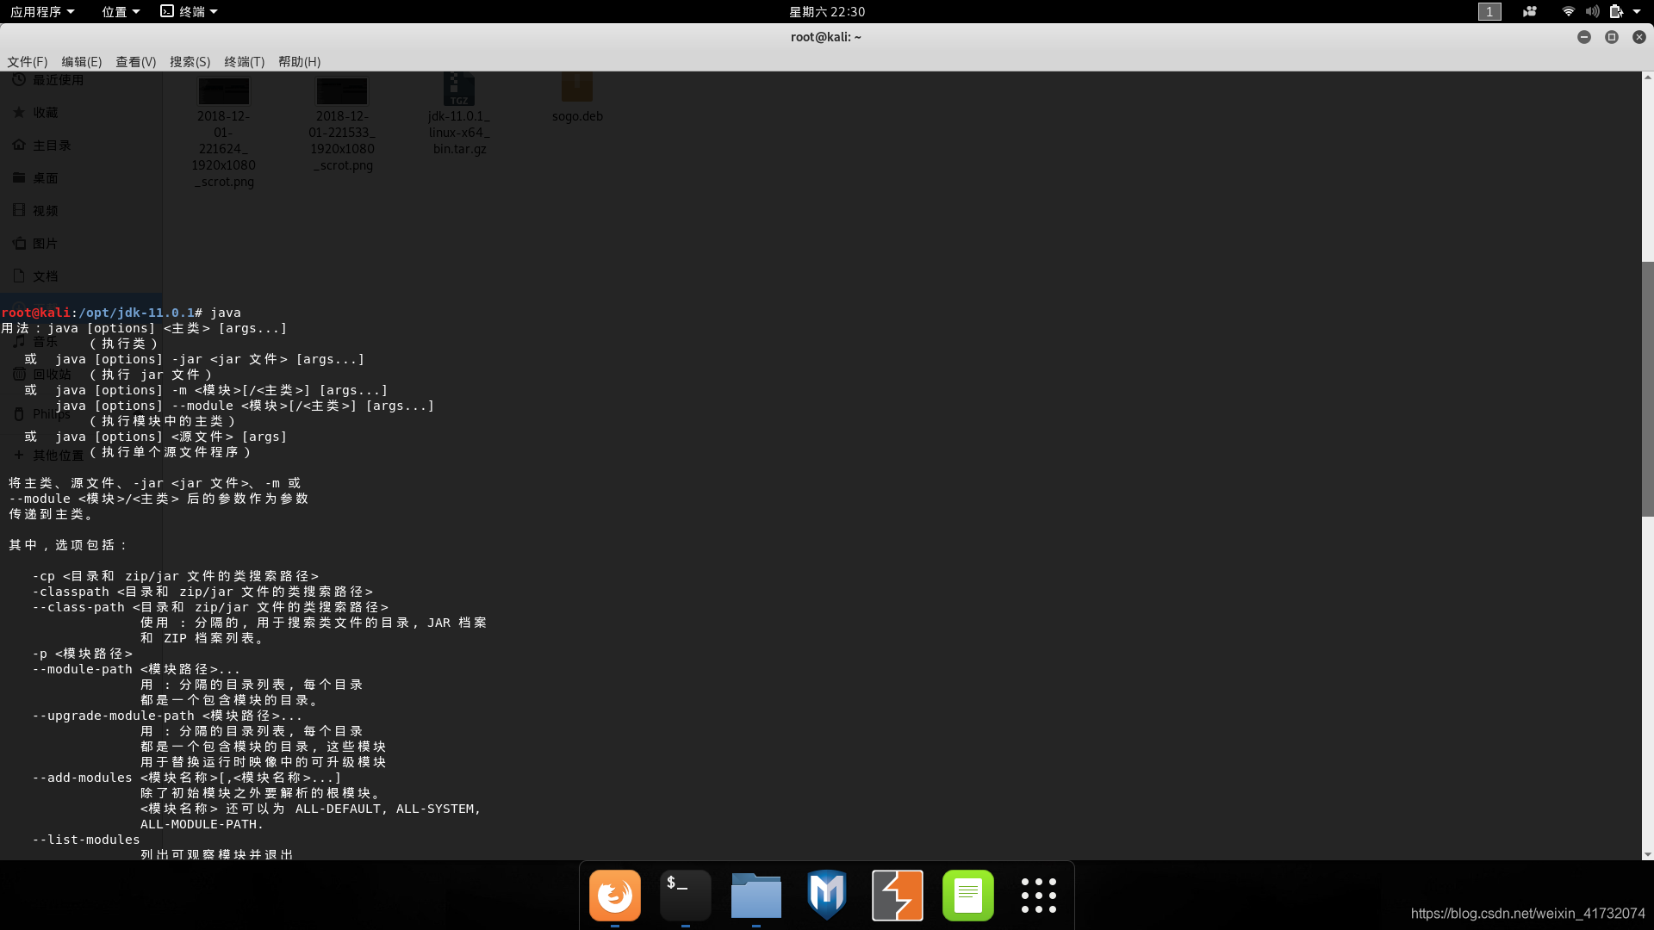Screen dimensions: 1654x930
Task: Click the volume icon in top bar
Action: [x=1592, y=11]
